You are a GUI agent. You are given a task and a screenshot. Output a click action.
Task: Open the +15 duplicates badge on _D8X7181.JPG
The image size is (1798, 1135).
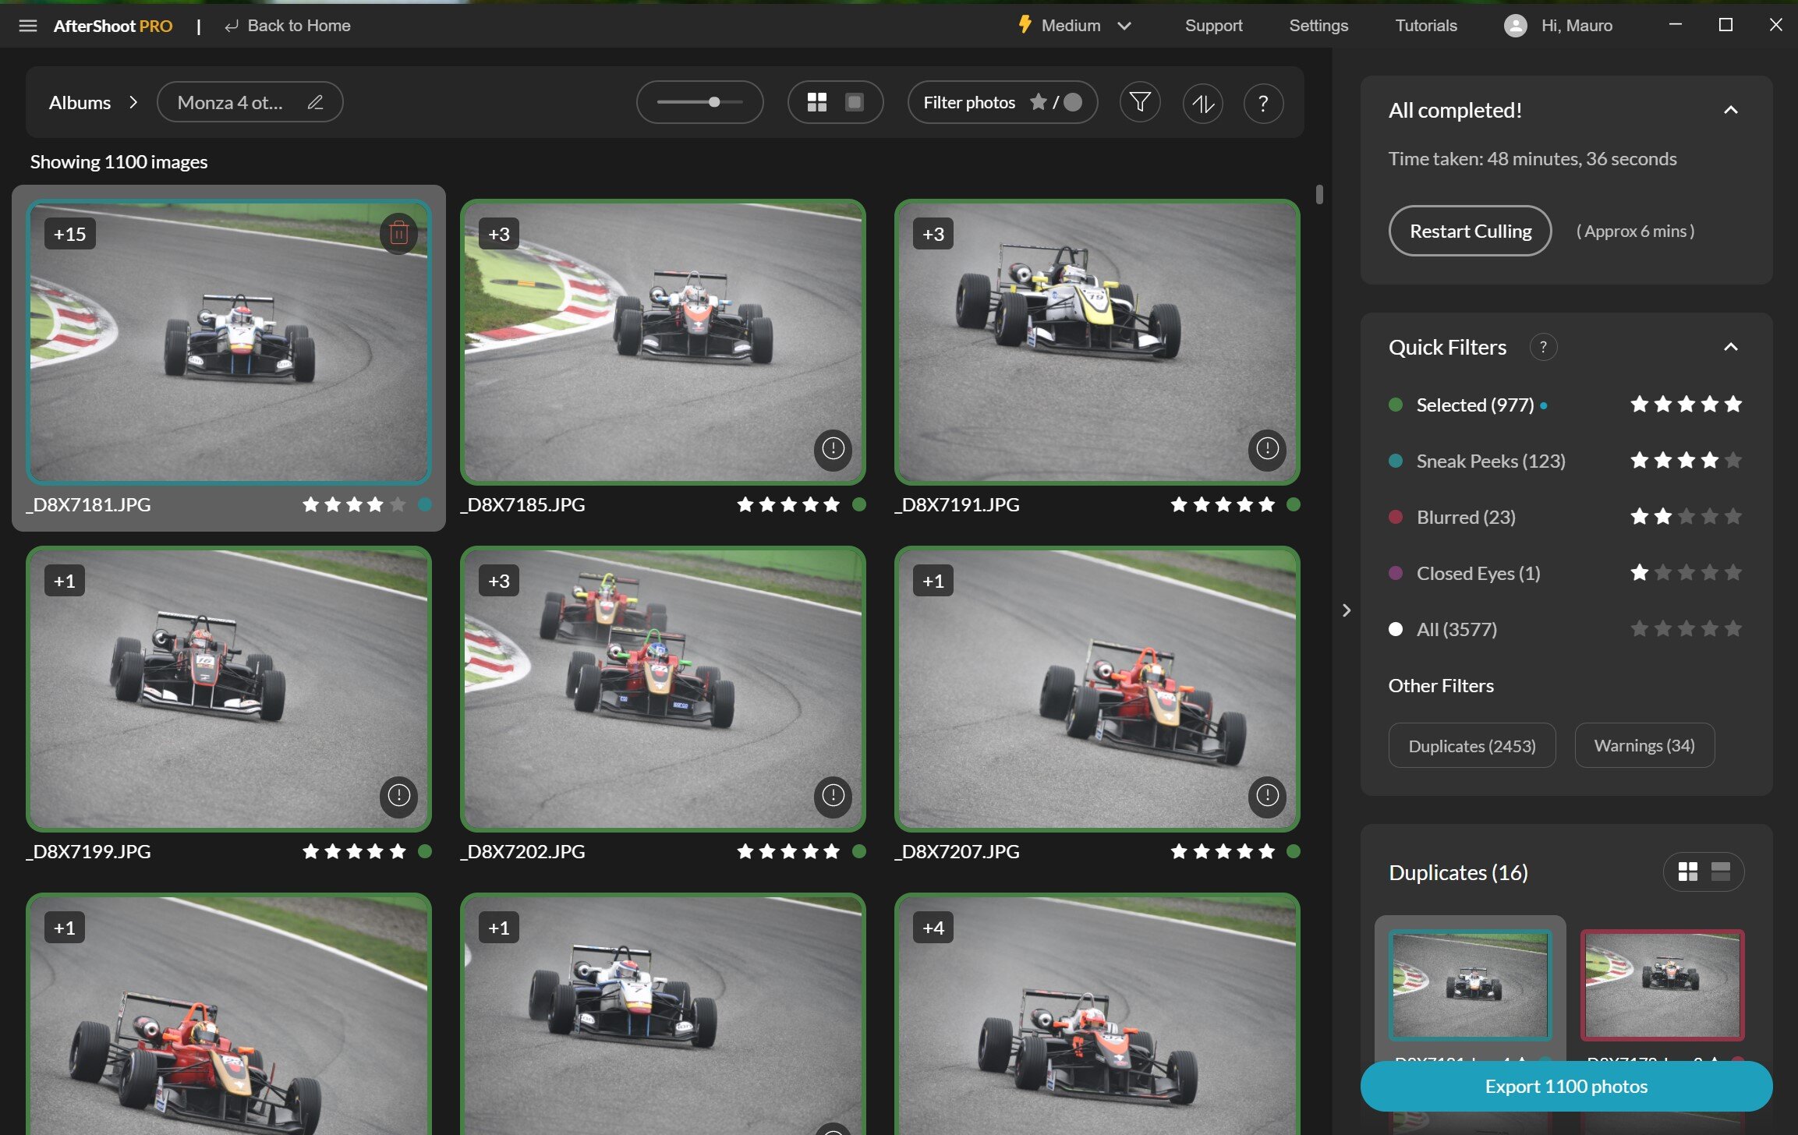pos(70,234)
